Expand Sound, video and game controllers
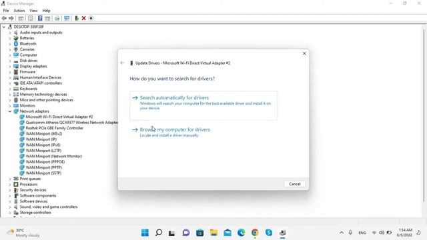 point(10,207)
